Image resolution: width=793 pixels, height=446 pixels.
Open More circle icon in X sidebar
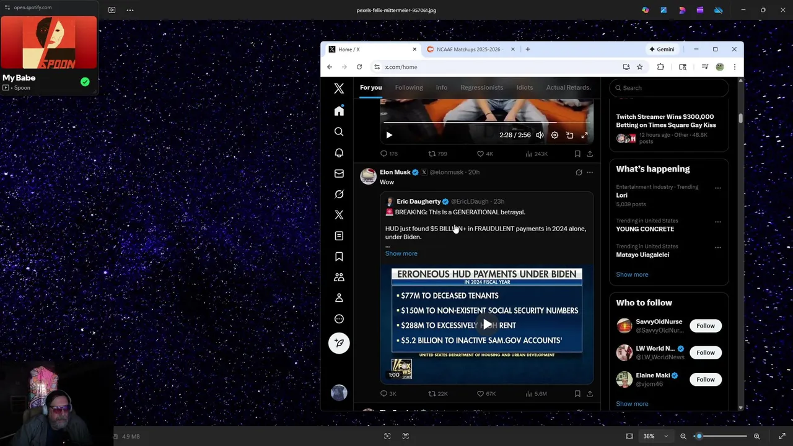[x=339, y=319]
